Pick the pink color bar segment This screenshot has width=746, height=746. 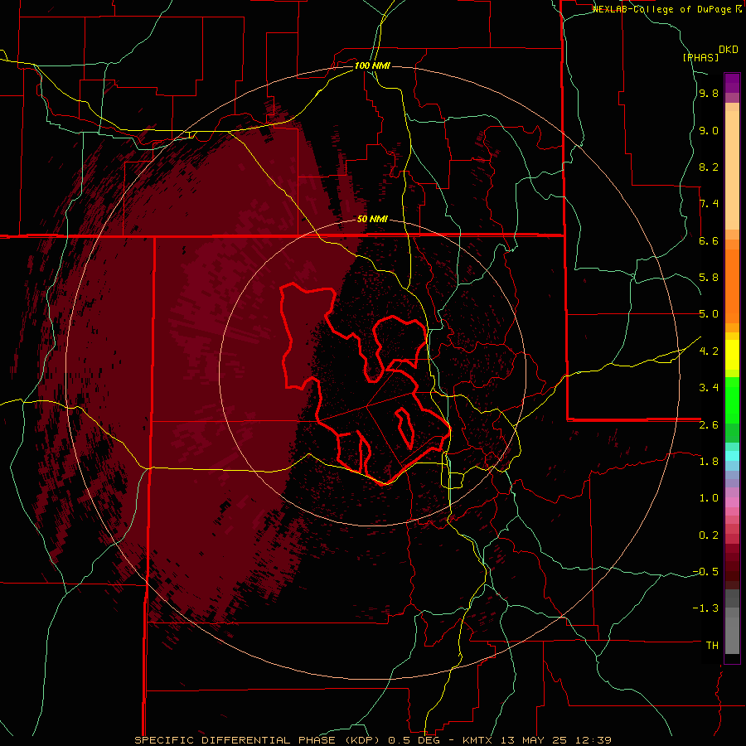coord(732,502)
